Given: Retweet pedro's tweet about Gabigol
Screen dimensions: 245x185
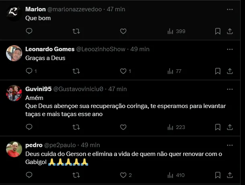Looking at the screenshot, I should 76,175.
